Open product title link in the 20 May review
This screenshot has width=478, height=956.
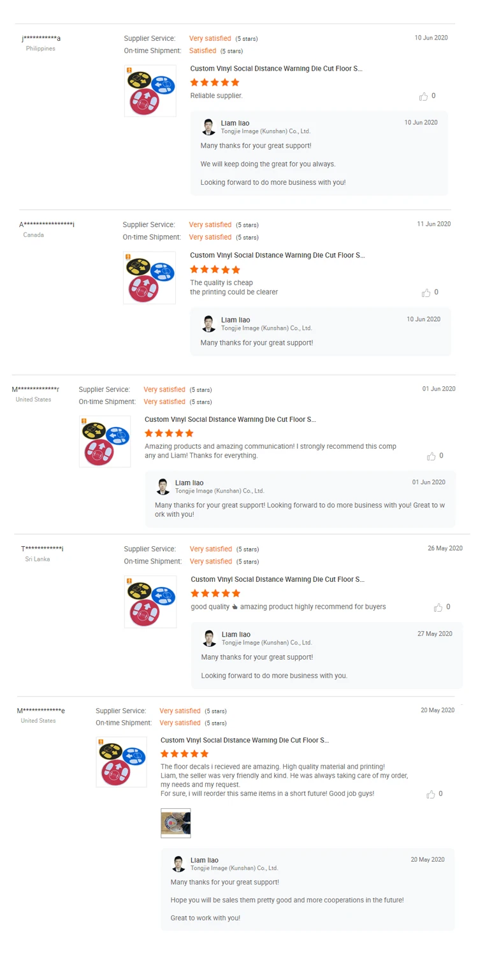pyautogui.click(x=245, y=740)
